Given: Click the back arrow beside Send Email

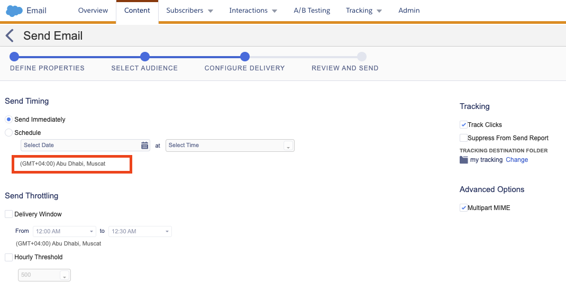Looking at the screenshot, I should click(10, 36).
